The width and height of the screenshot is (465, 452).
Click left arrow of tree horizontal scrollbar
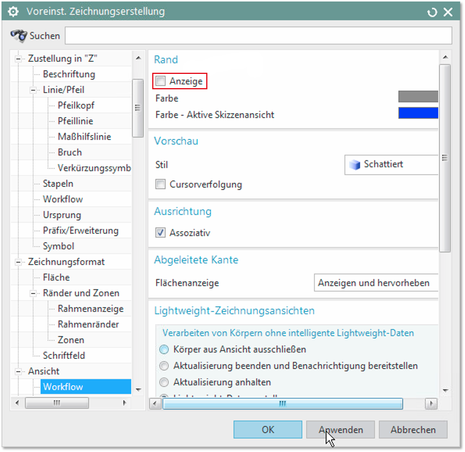coord(17,403)
